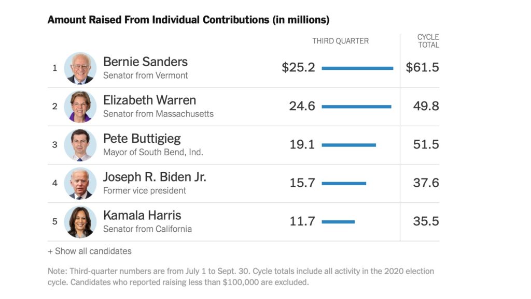Viewport: 531px width, 299px height.
Task: Click the Pete Buttigieg name
Action: click(x=142, y=138)
